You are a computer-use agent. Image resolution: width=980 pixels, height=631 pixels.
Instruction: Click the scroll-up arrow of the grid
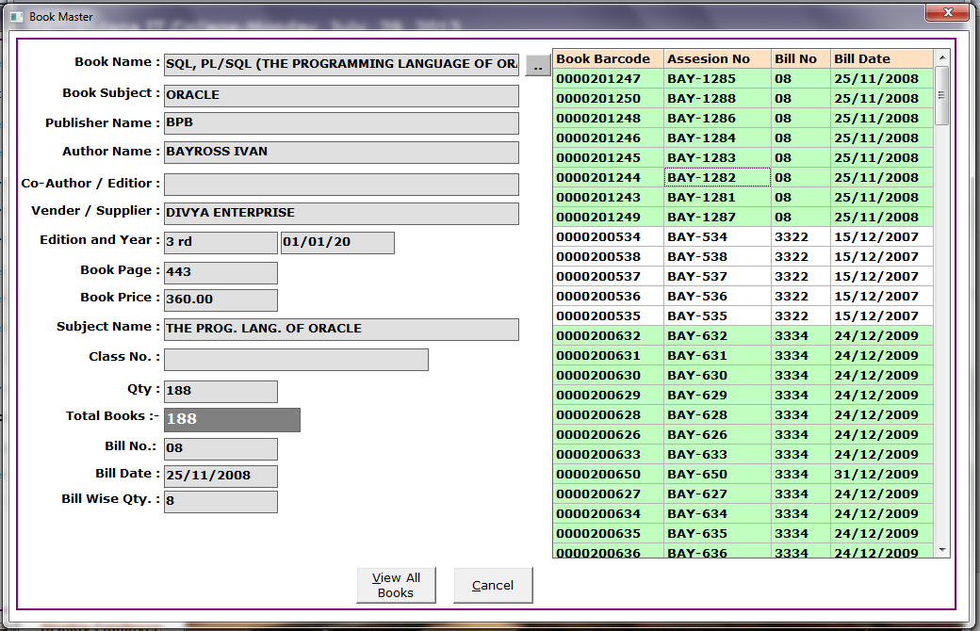(x=941, y=58)
